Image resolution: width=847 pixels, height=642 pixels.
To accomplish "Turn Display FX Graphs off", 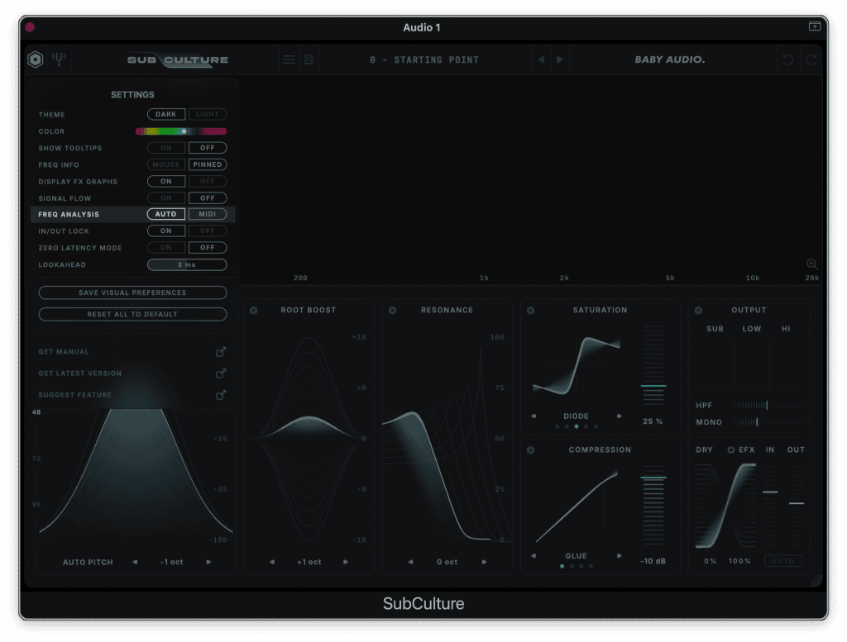I will coord(208,181).
